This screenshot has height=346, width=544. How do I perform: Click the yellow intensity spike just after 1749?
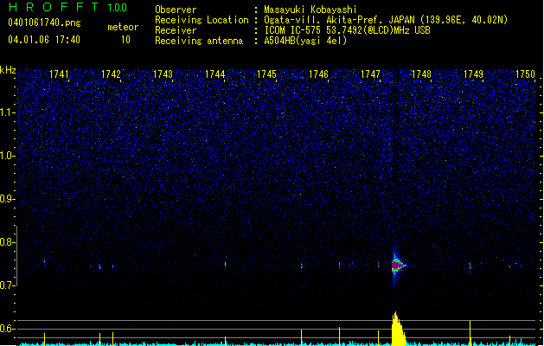(470, 332)
